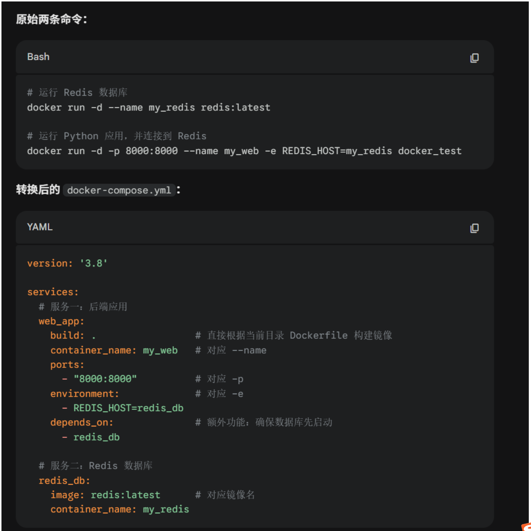Screen dimensions: 531x531
Task: Click the YAML language label
Action: (40, 227)
